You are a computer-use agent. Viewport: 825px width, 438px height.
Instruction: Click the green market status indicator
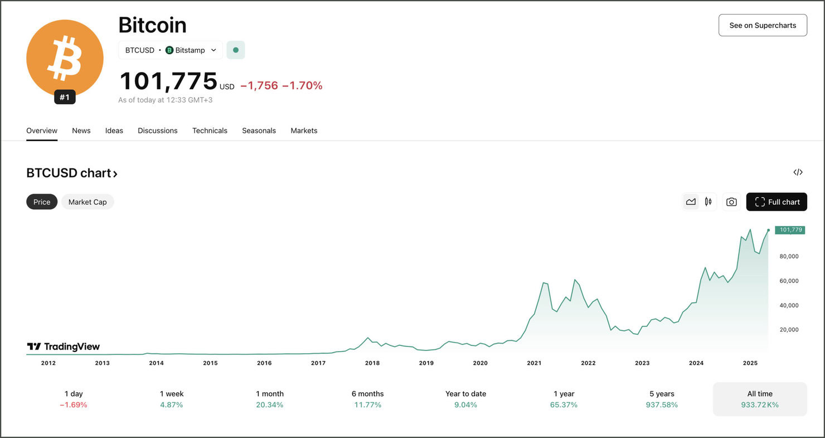(235, 50)
